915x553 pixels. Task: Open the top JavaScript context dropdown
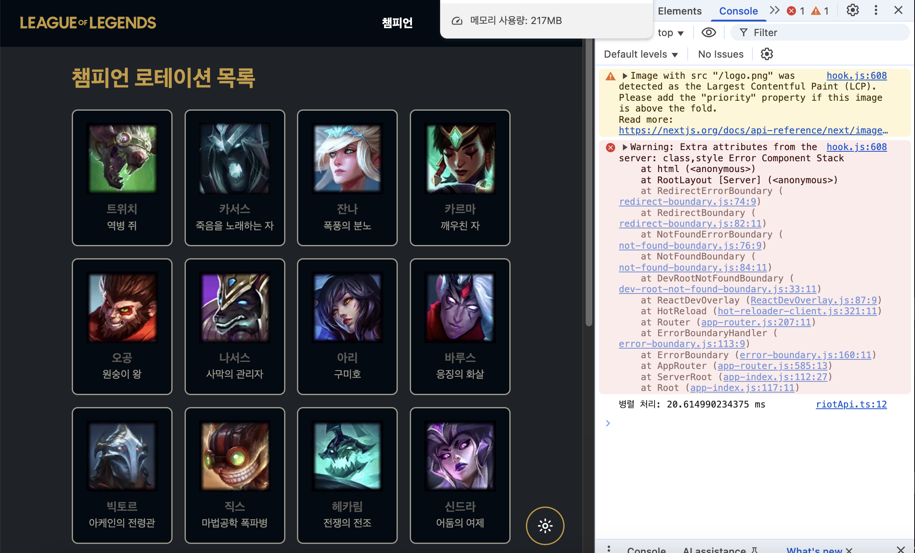[x=670, y=33]
